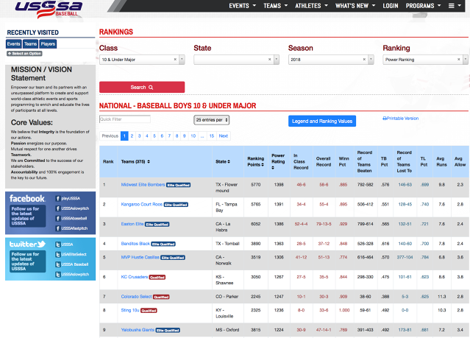The height and width of the screenshot is (338, 470).
Task: Click the Twitter logo banner
Action: coord(27,244)
